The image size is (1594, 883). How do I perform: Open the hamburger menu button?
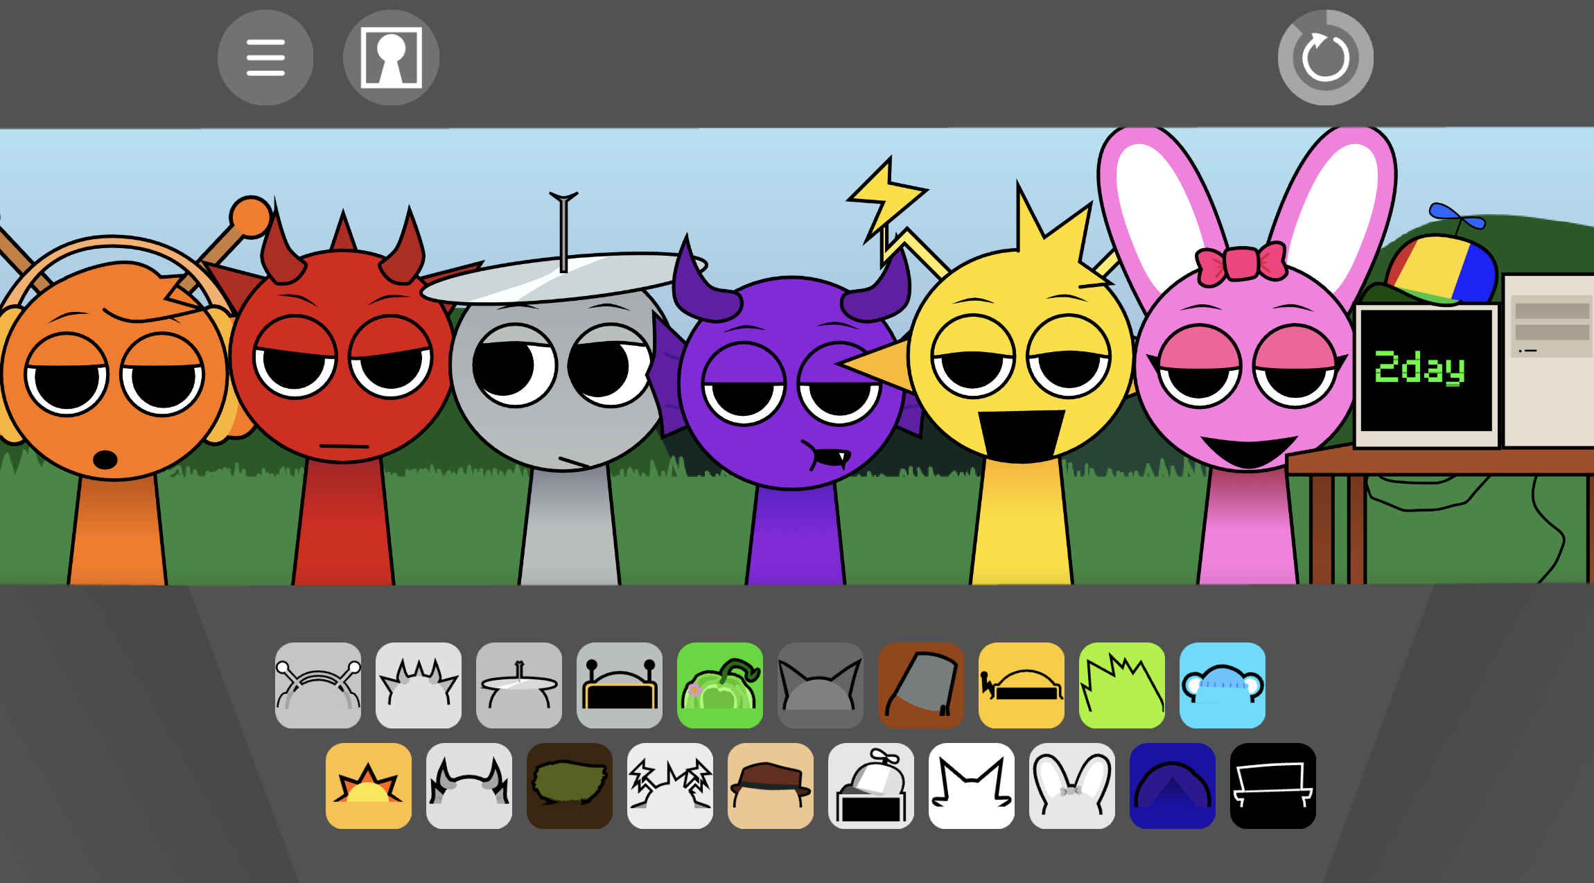tap(265, 58)
